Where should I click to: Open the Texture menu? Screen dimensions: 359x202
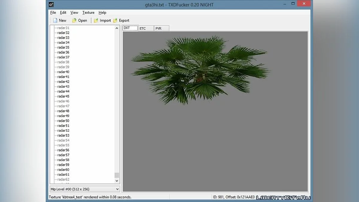coord(88,13)
